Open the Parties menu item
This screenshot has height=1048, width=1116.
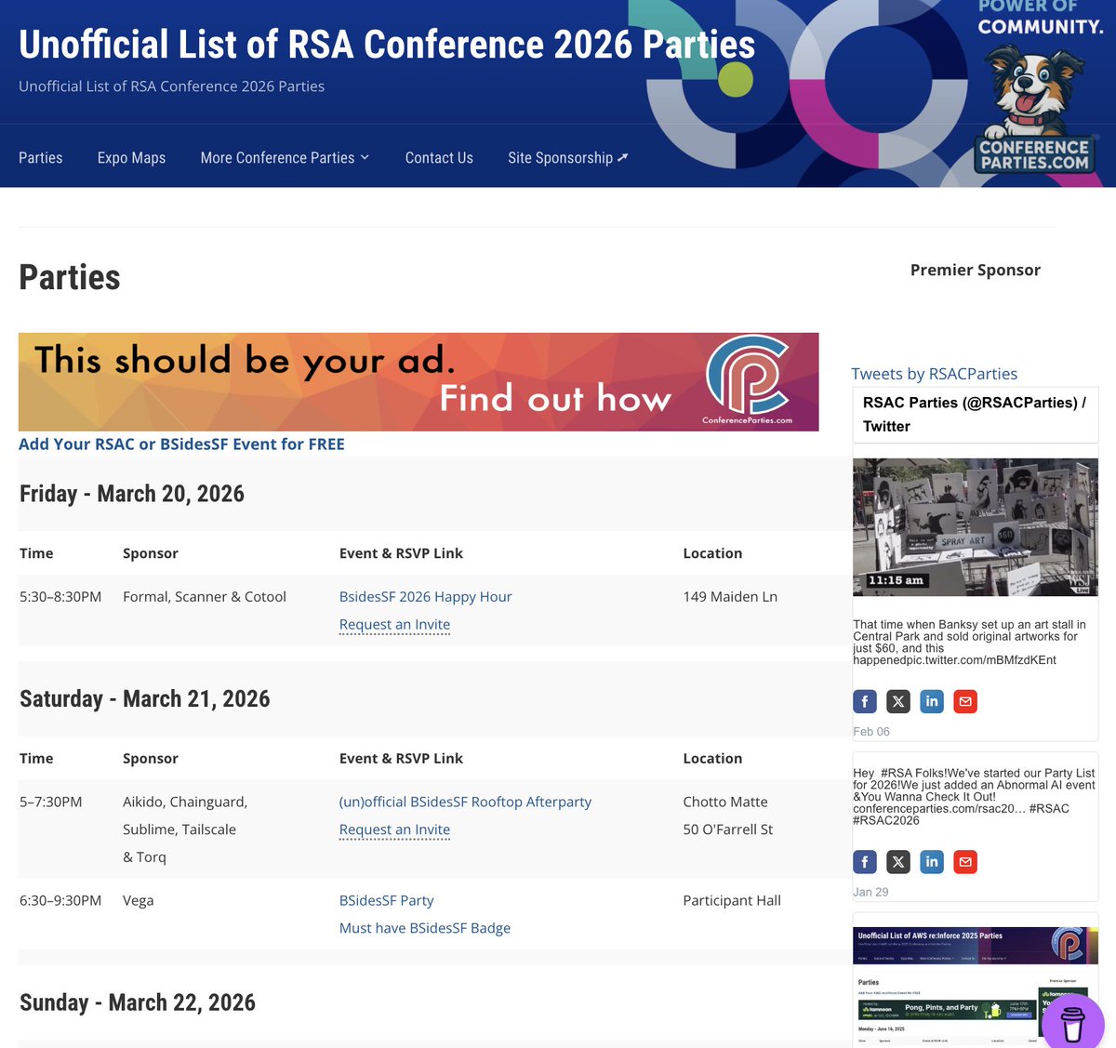(x=41, y=158)
